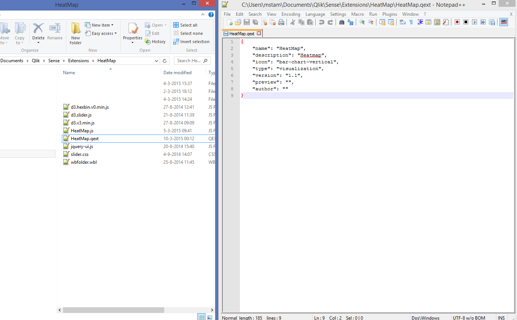Open the Encoding menu
517x320 pixels.
tap(291, 14)
